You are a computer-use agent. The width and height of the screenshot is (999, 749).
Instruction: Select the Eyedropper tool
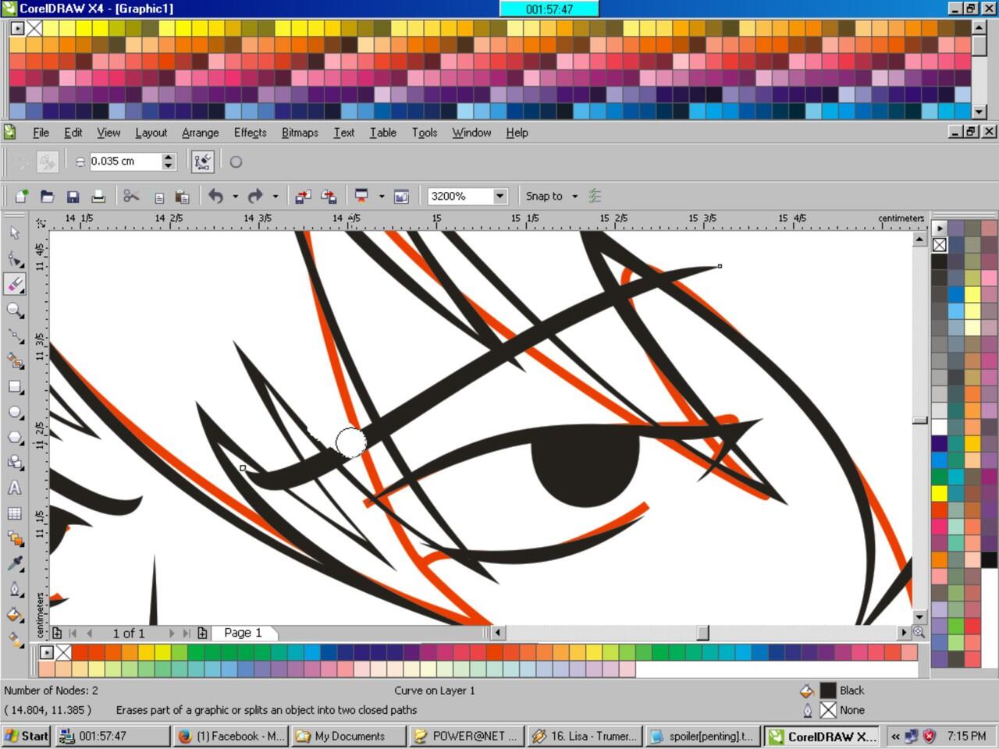pyautogui.click(x=15, y=563)
